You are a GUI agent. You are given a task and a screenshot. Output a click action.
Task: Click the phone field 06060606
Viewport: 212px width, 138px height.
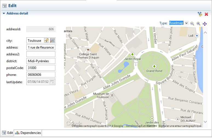[x=41, y=74]
